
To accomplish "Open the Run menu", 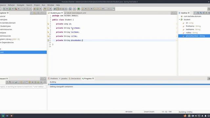I will [x=43, y=5].
